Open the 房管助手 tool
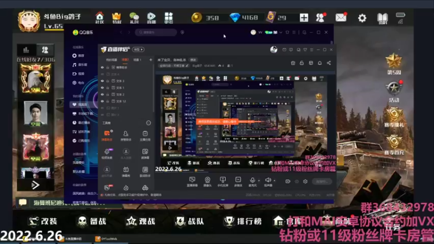Screen dimensions: 434x244 [x=126, y=136]
